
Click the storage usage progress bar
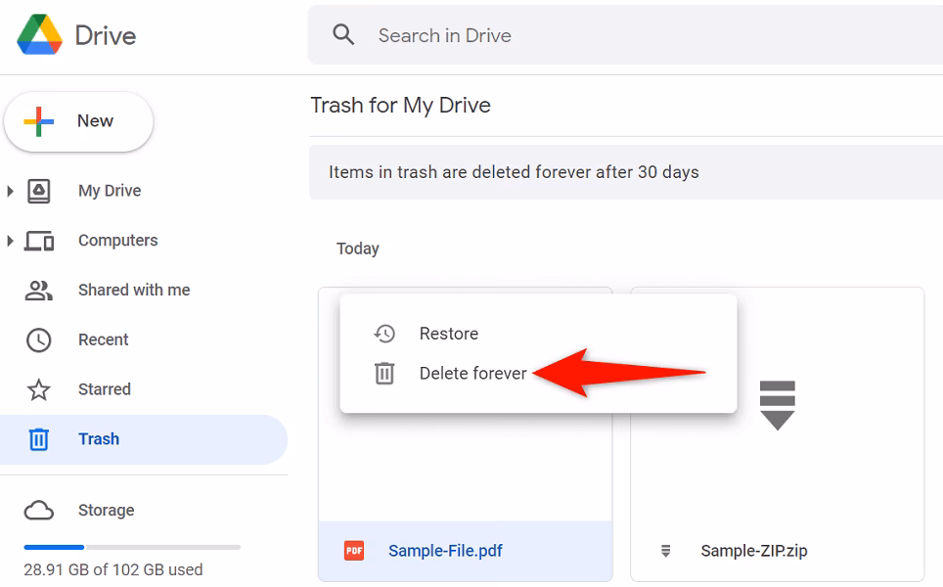tap(132, 547)
